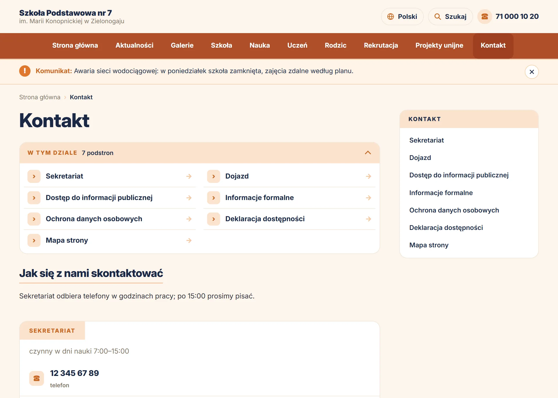Open the Galerie menu item

[182, 46]
